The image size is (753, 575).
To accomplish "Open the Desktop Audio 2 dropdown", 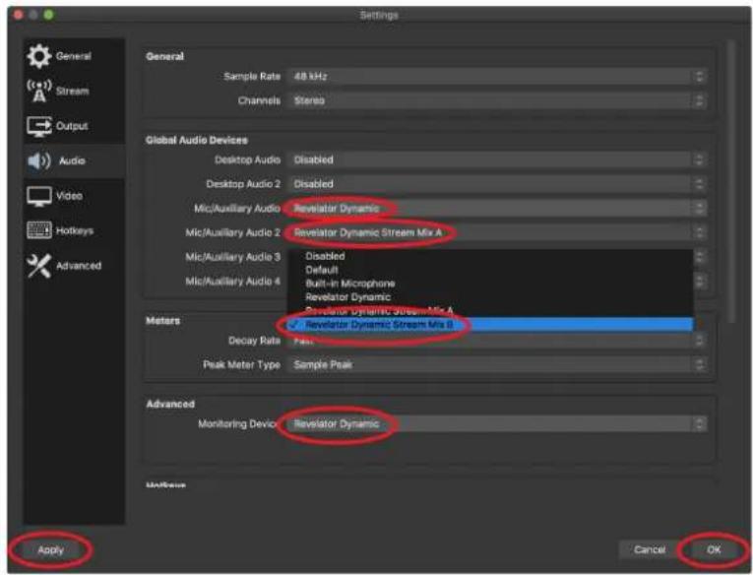I will (497, 184).
